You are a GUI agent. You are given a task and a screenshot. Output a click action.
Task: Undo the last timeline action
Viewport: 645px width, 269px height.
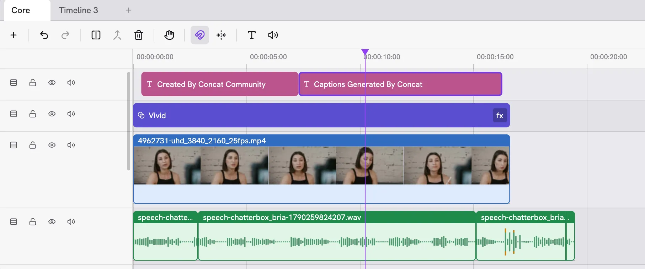point(44,35)
